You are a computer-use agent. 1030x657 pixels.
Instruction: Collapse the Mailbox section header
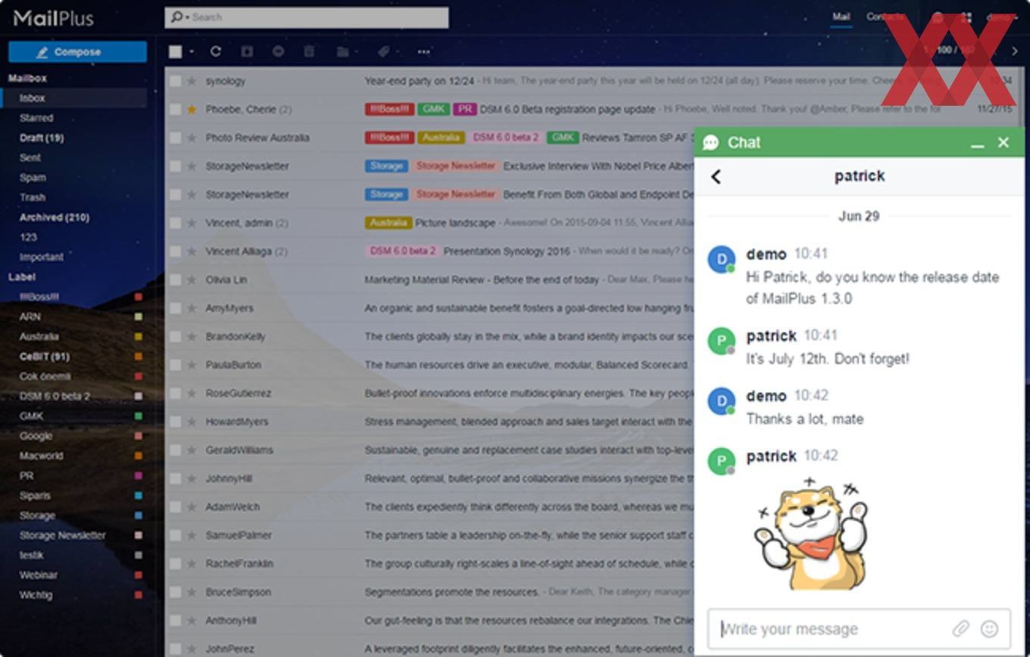[x=27, y=78]
